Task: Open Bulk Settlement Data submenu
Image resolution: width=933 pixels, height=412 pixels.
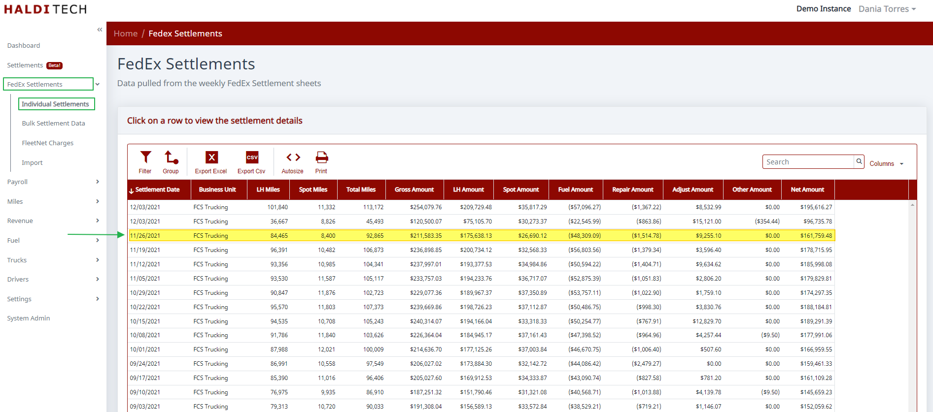Action: [x=53, y=123]
